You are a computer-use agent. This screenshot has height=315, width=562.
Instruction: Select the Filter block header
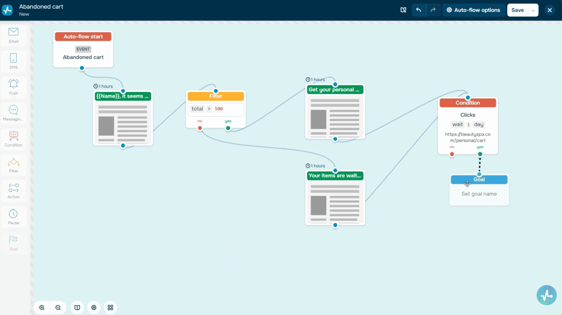pyautogui.click(x=216, y=96)
